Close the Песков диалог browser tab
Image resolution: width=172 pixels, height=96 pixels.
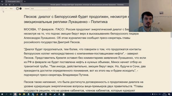coord(21,1)
